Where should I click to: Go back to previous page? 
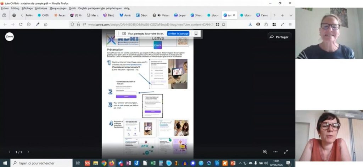[5, 25]
